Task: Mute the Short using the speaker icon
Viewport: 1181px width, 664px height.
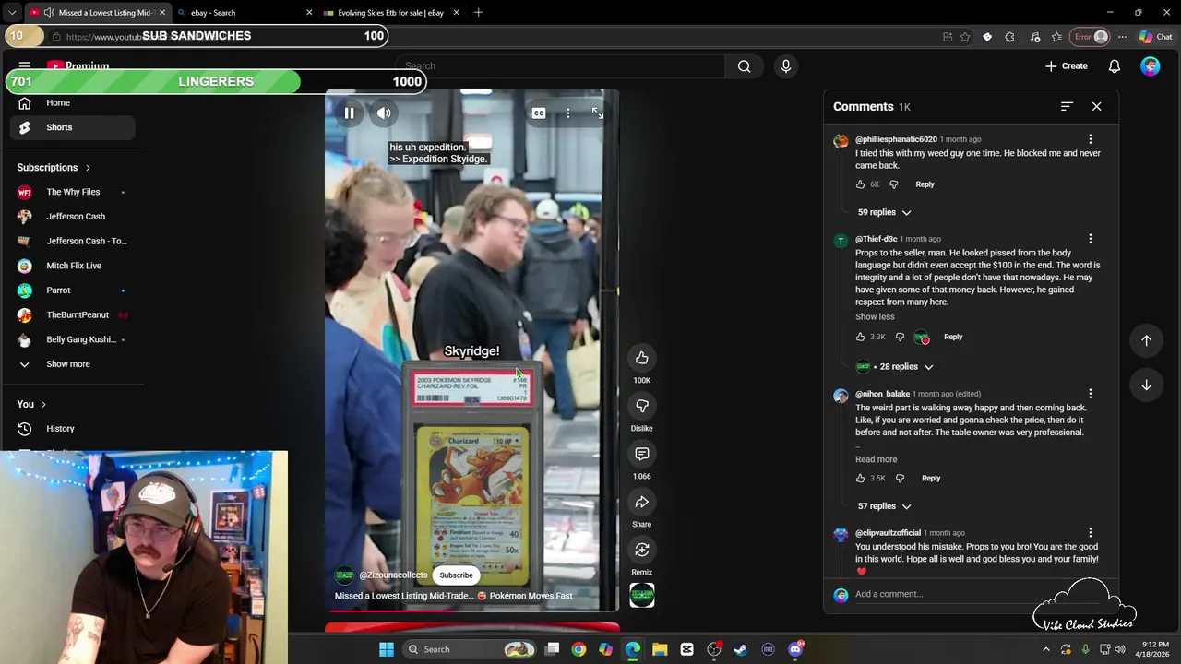Action: [384, 113]
